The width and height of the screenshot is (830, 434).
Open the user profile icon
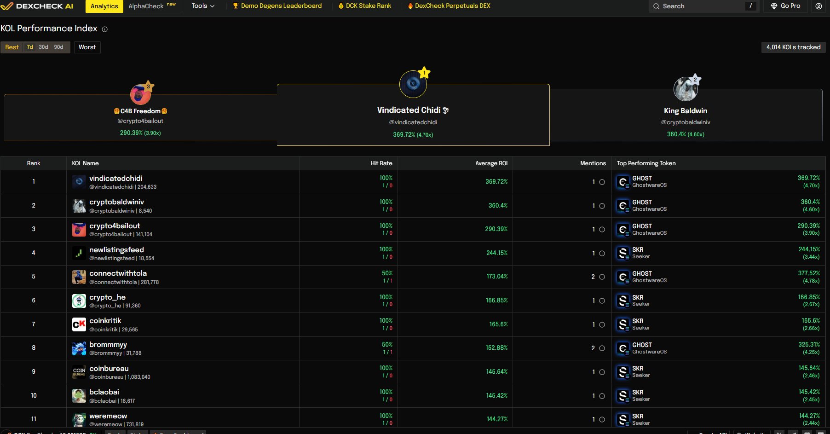click(818, 6)
